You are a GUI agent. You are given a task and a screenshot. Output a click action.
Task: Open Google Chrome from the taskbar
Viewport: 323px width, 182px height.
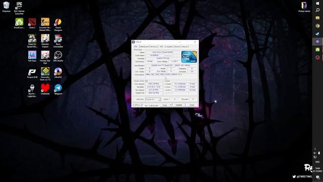pyautogui.click(x=317, y=26)
